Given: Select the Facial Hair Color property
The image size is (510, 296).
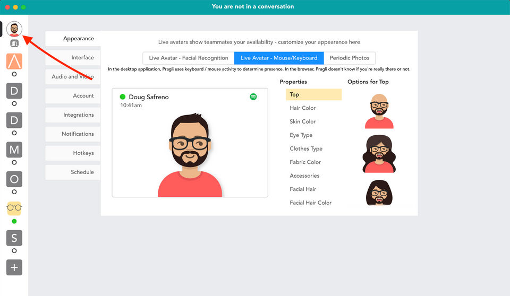Looking at the screenshot, I should point(311,203).
